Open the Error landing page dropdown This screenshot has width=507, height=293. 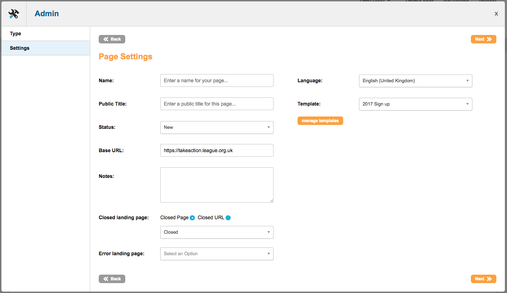217,254
